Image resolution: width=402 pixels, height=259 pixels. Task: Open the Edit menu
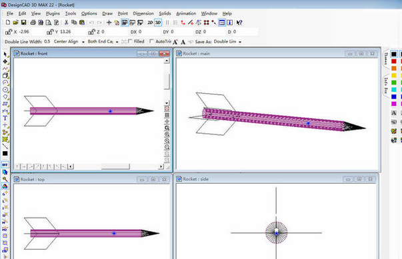22,13
